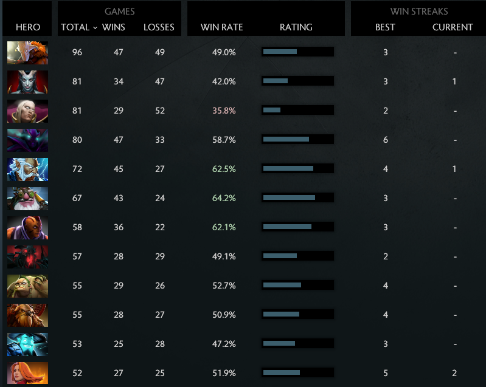Select the Zeus hero portrait
Image resolution: width=486 pixels, height=387 pixels.
pos(27,169)
